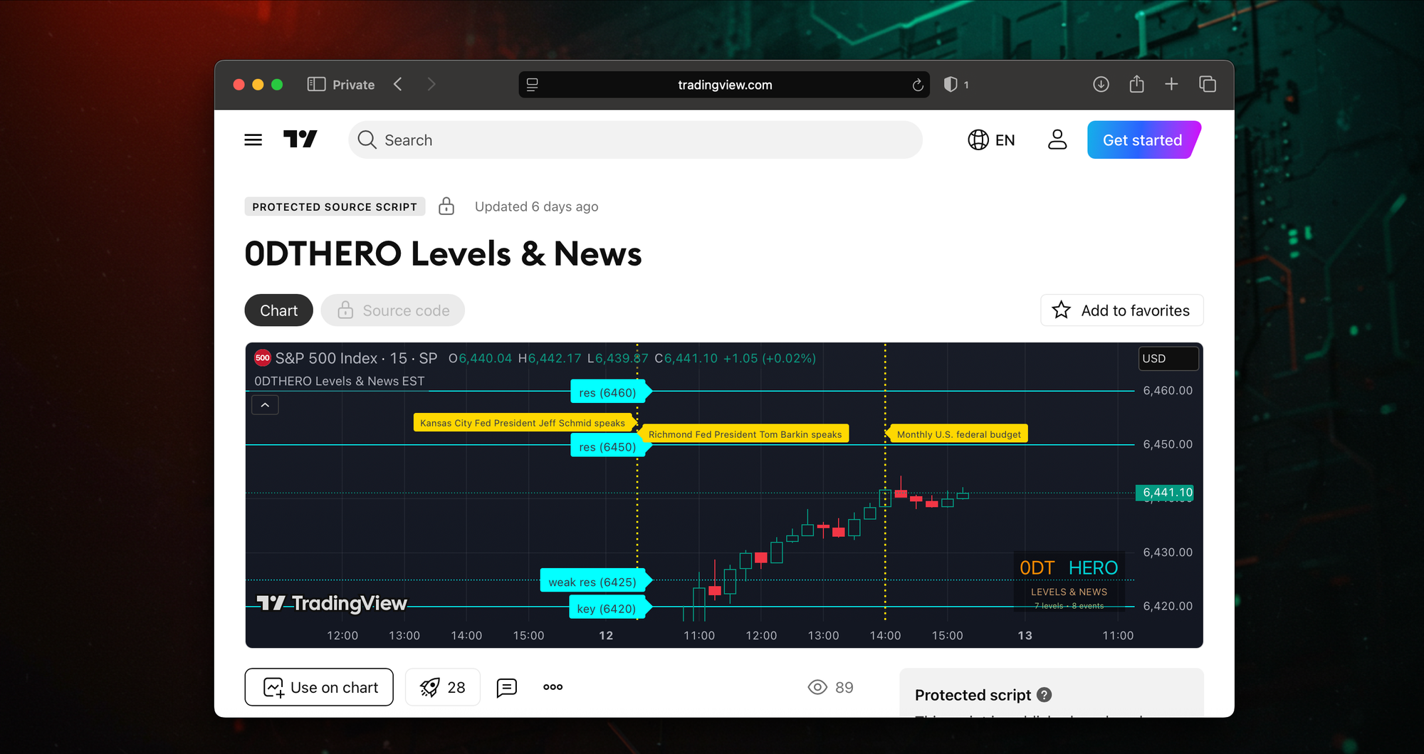1424x754 pixels.
Task: Click the ODTHERO Levels & News EST legend
Action: click(x=339, y=381)
